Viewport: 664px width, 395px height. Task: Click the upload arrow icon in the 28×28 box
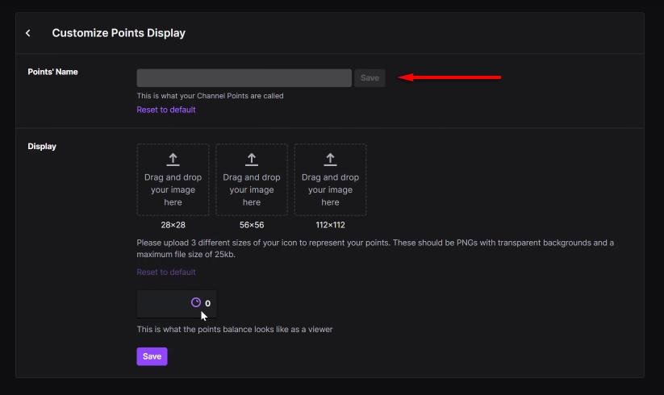click(x=173, y=160)
